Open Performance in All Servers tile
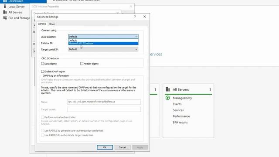The image size is (279, 157). point(181,116)
